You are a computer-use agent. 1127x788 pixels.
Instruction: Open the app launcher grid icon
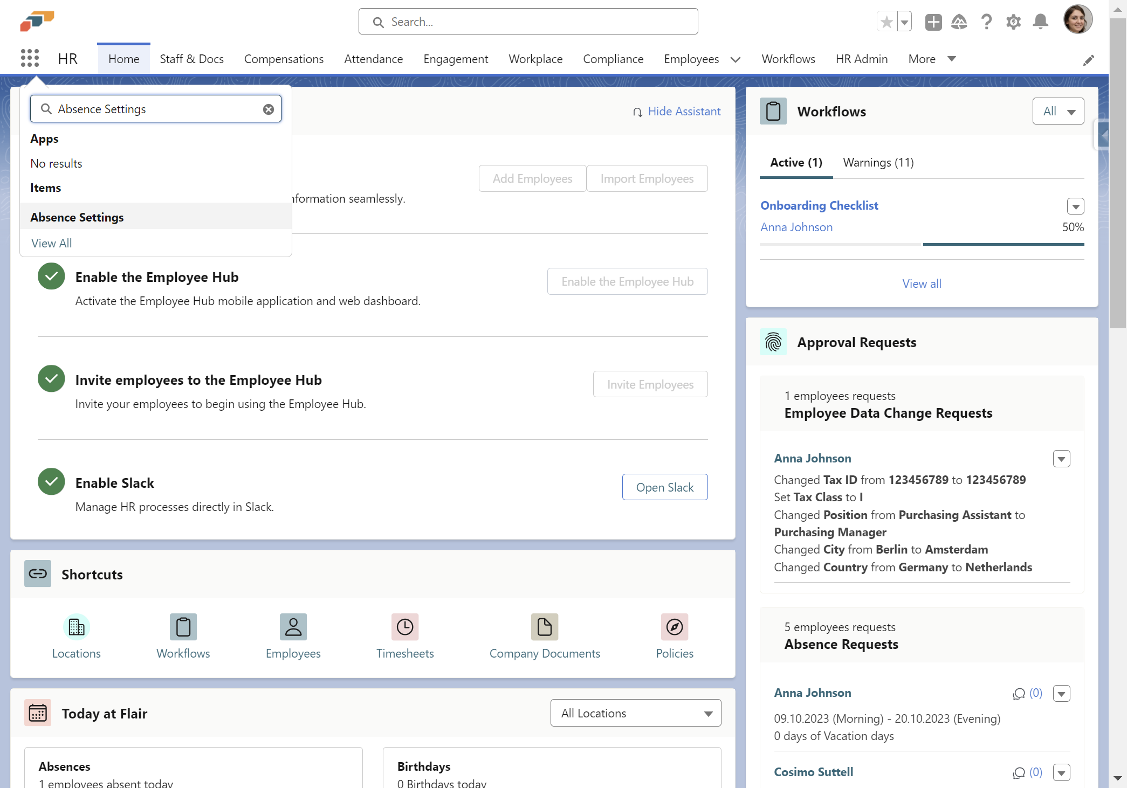tap(30, 58)
